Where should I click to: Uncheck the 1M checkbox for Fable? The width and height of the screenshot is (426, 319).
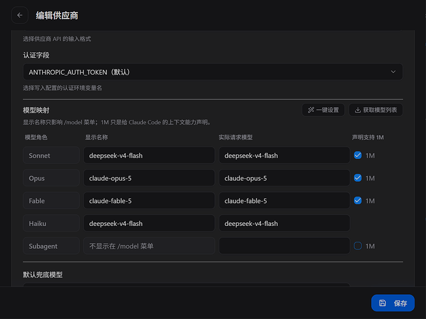point(358,200)
